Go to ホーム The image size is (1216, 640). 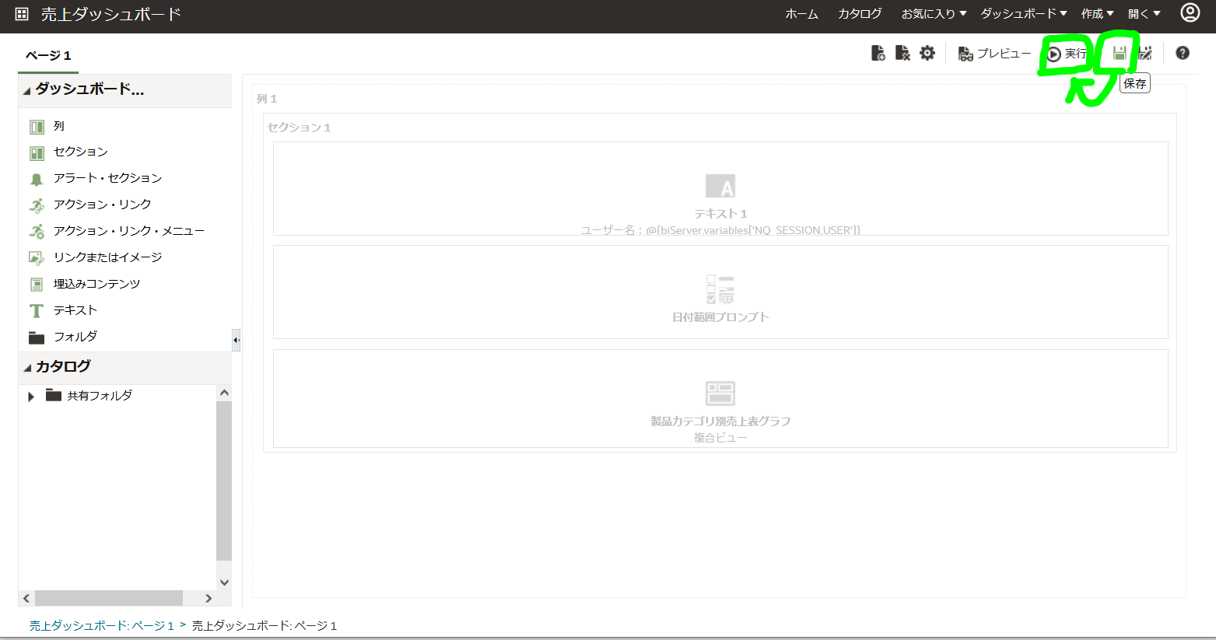(x=801, y=14)
